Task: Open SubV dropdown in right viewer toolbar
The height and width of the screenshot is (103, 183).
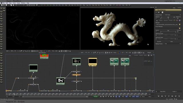Action: tap(82, 53)
